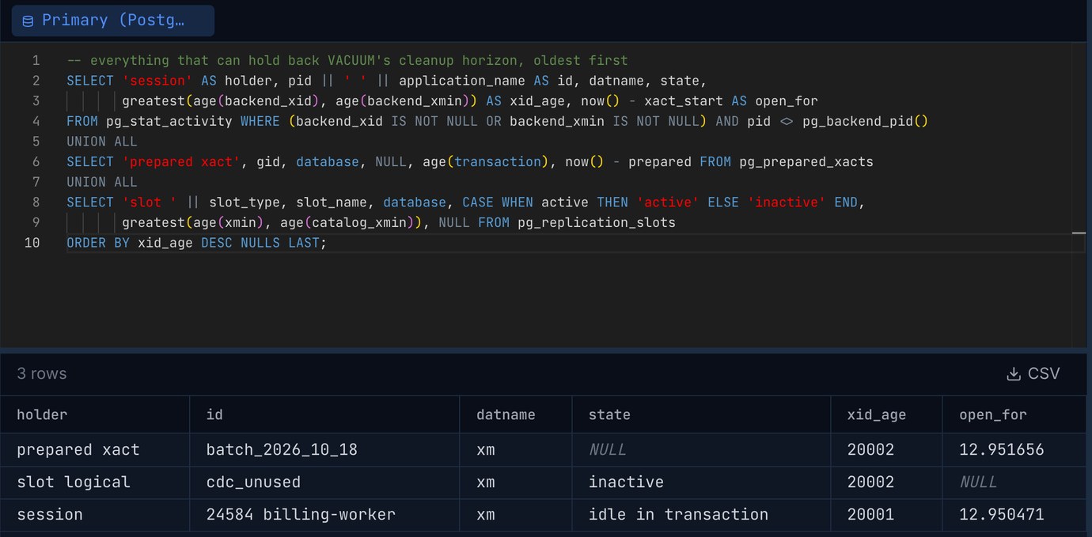Click line number 1 in the editor gutter

36,60
